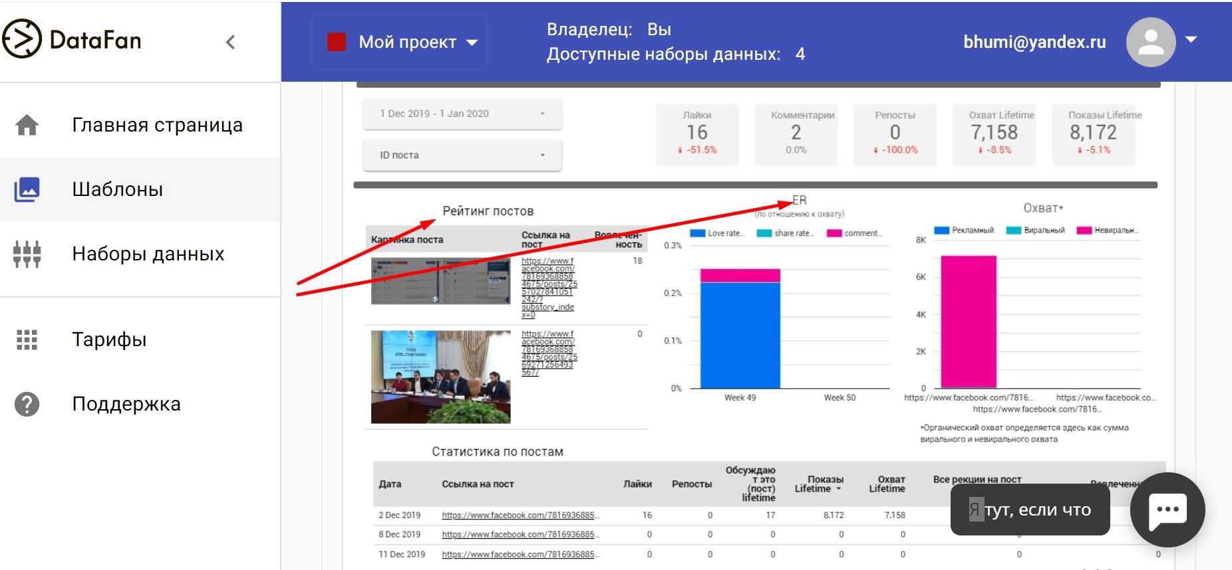Image resolution: width=1232 pixels, height=570 pixels.
Task: Click the 7,158 value in 2 Dec row
Action: click(x=895, y=515)
